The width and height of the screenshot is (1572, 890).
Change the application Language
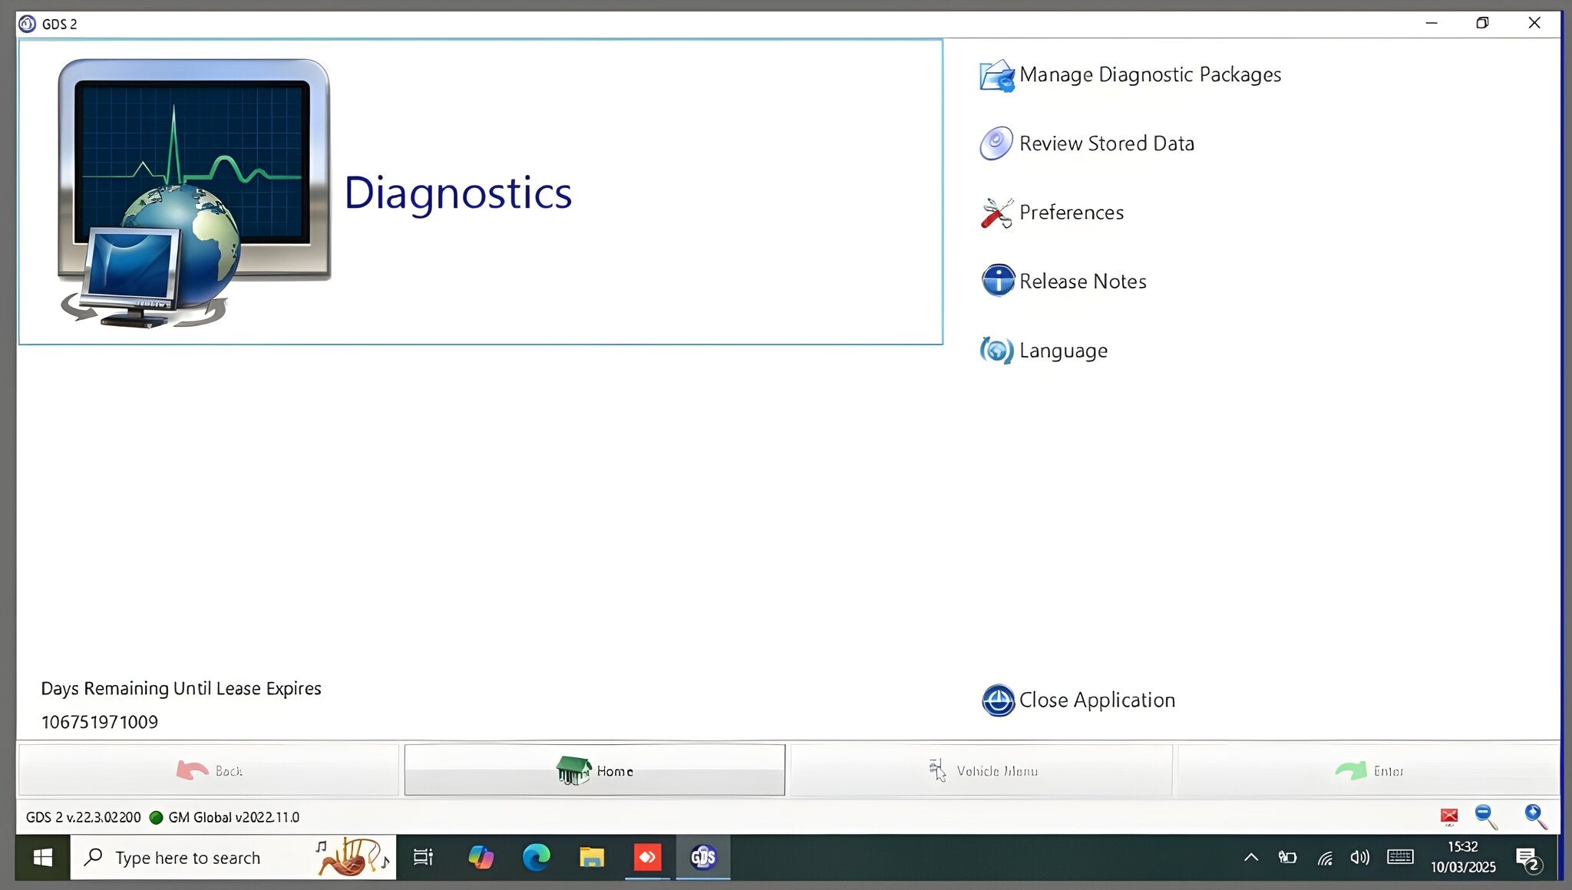tap(1063, 351)
